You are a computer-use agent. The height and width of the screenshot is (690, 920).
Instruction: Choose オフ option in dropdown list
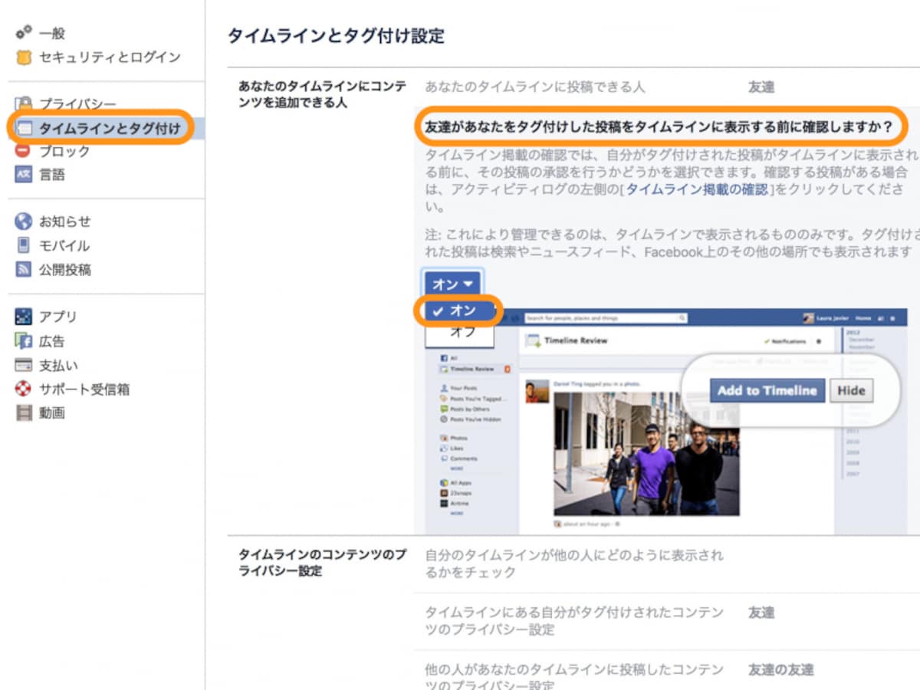pos(459,332)
